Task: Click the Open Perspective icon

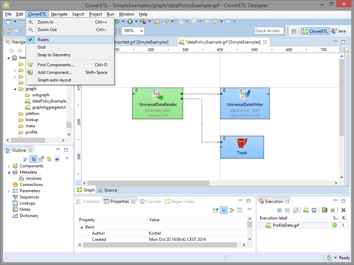Action: [x=294, y=31]
